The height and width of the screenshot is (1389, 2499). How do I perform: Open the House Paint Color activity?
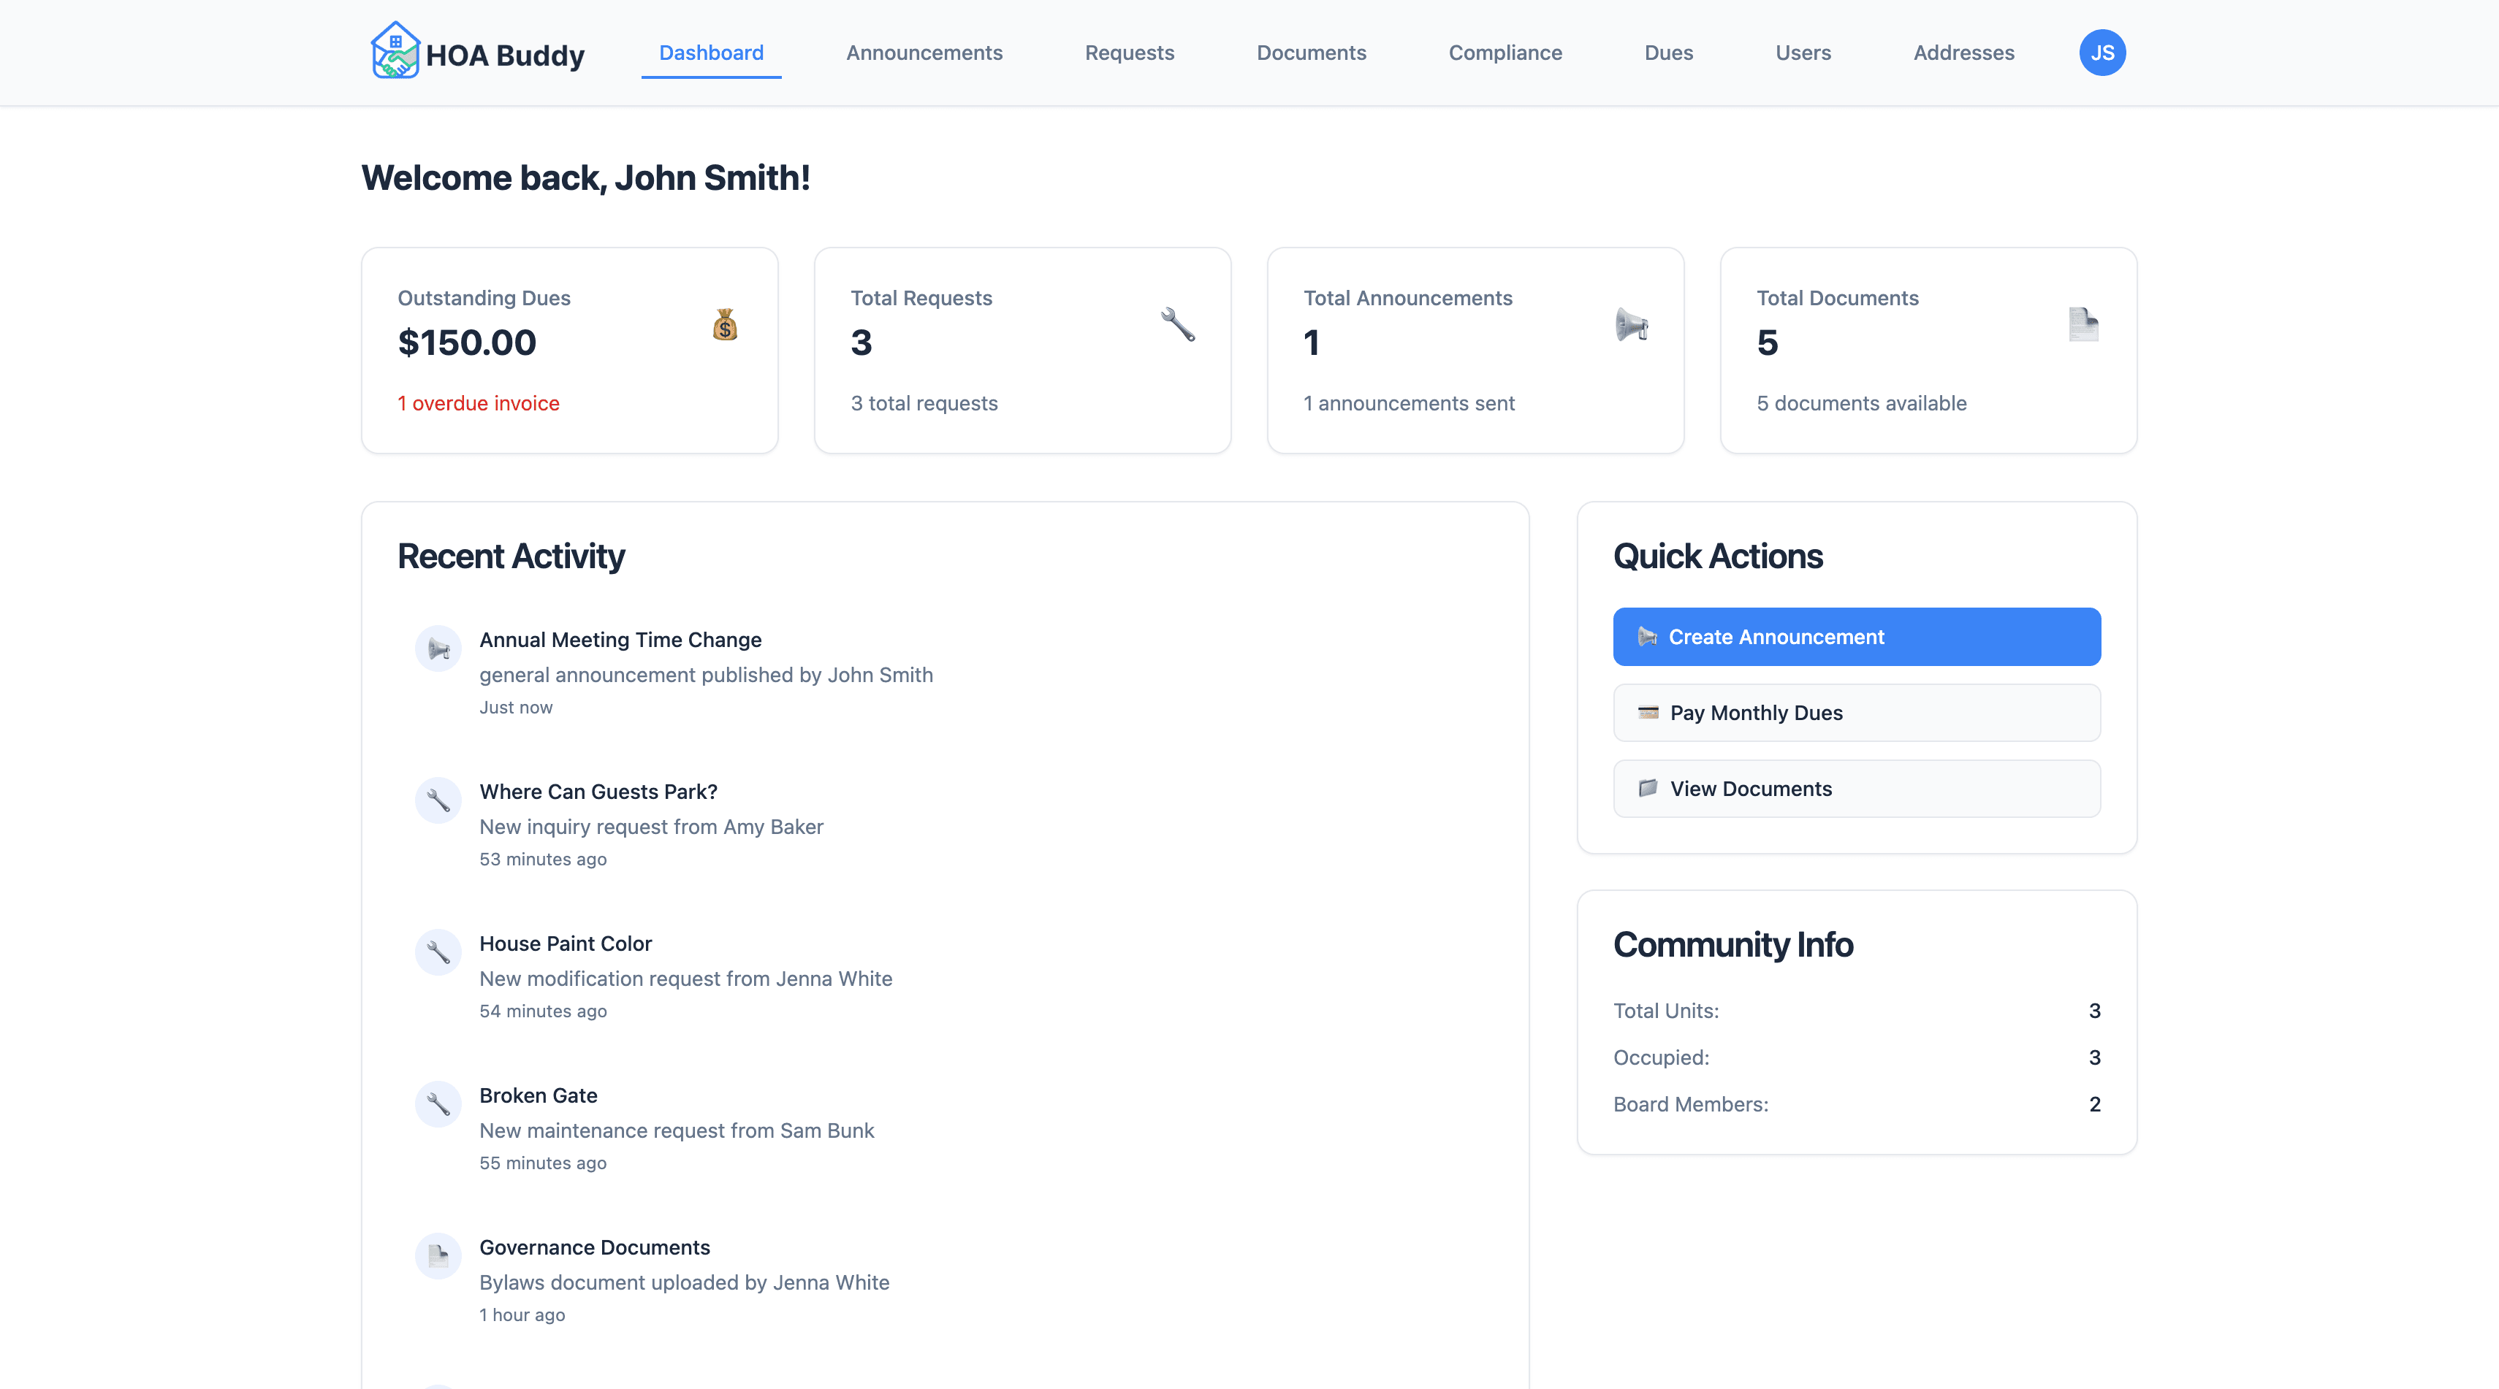(x=566, y=943)
